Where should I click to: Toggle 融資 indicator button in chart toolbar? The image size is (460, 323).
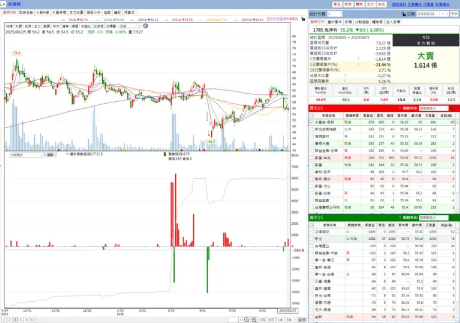(x=47, y=26)
